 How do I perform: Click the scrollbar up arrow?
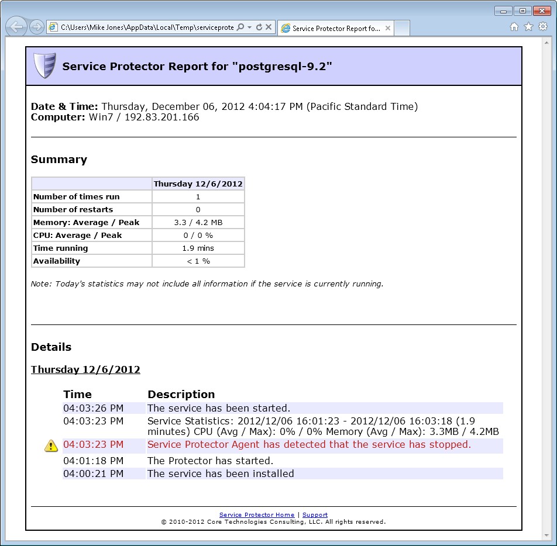pos(546,43)
